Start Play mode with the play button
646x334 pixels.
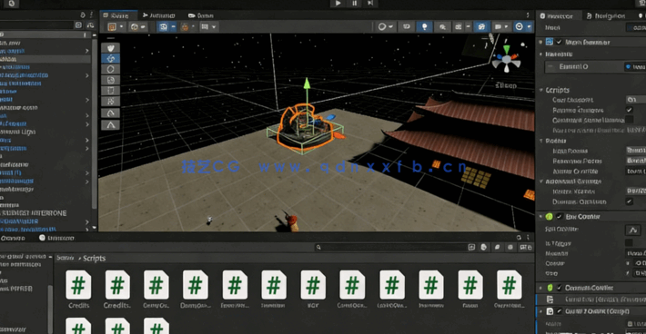click(x=338, y=4)
